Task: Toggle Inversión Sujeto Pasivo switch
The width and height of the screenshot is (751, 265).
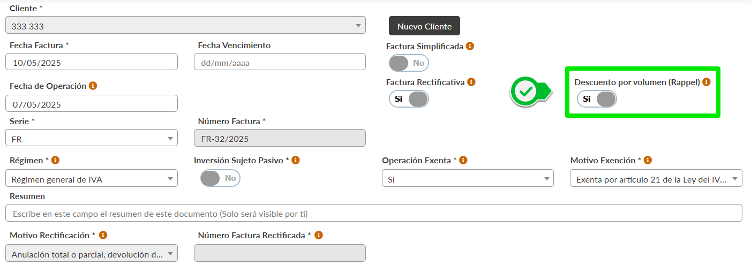Action: pyautogui.click(x=220, y=178)
